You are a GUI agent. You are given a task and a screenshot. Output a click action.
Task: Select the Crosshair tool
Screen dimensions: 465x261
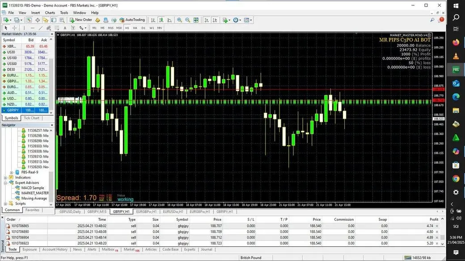(14, 28)
